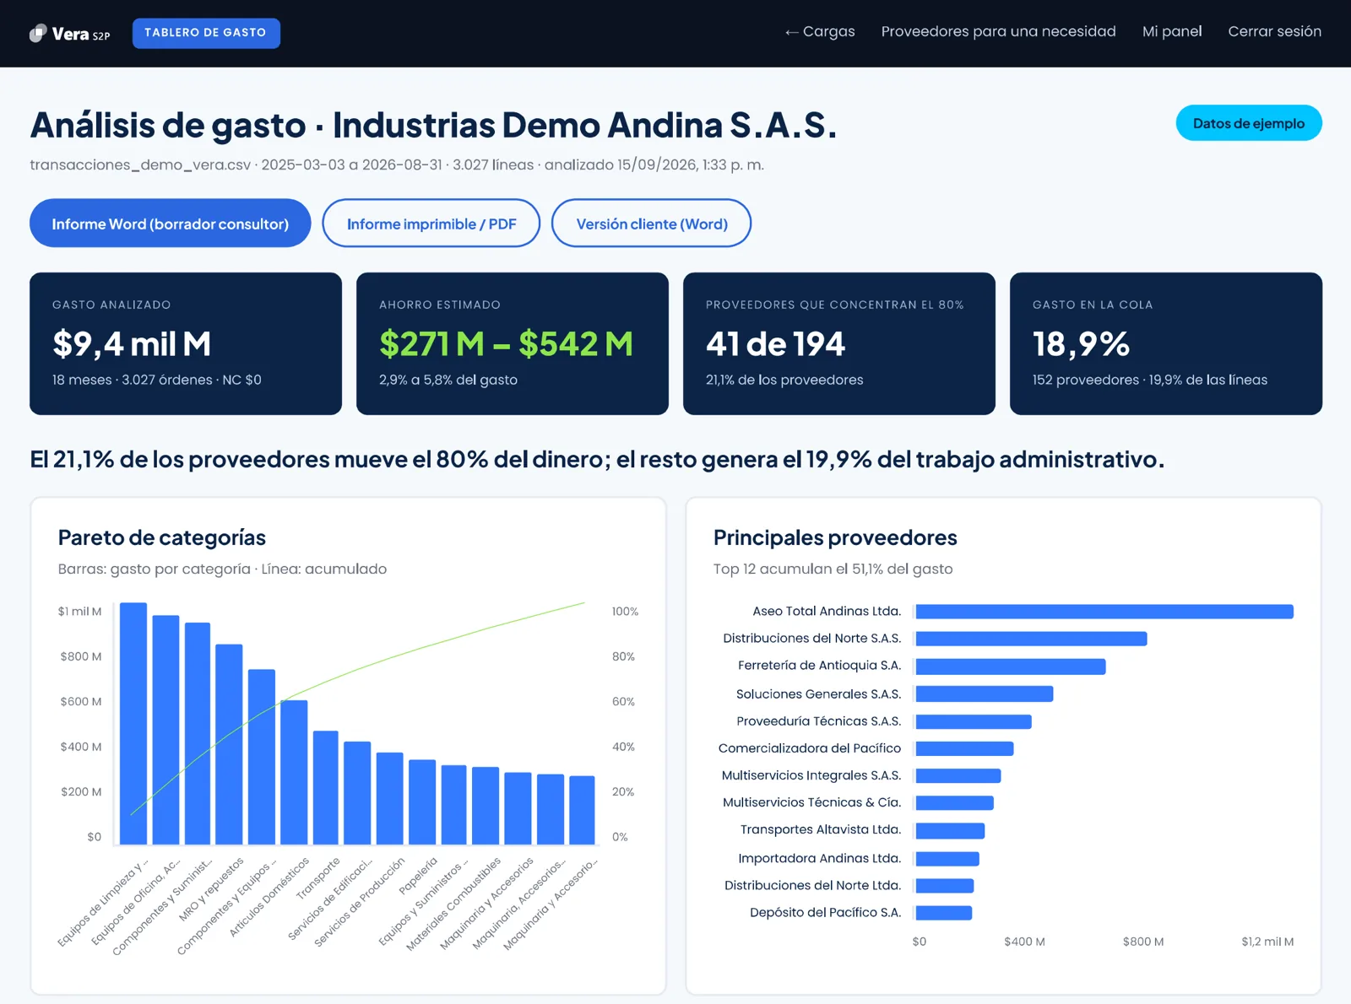1351x1004 pixels.
Task: Click the Principales proveedores heading
Action: click(835, 537)
